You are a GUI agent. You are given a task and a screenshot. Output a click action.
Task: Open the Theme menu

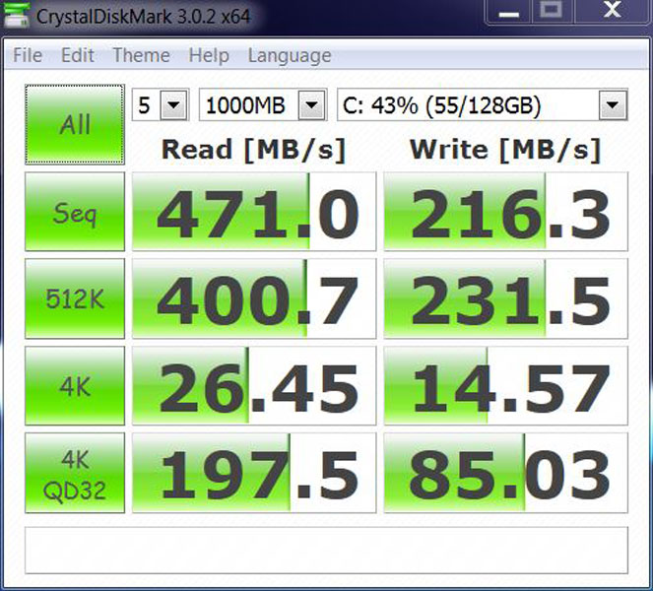click(x=141, y=55)
